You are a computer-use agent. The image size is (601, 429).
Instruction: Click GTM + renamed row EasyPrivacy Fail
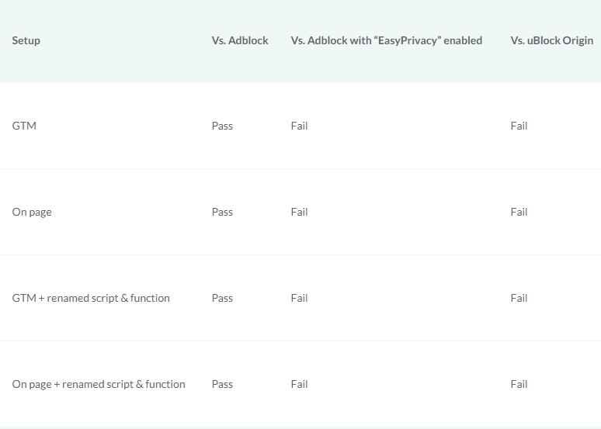click(300, 298)
